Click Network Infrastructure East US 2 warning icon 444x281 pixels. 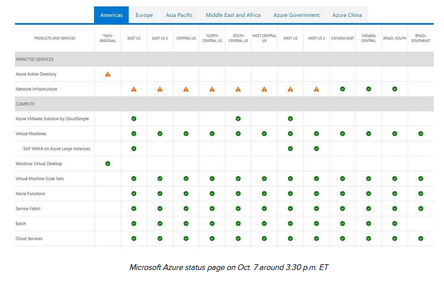point(160,89)
